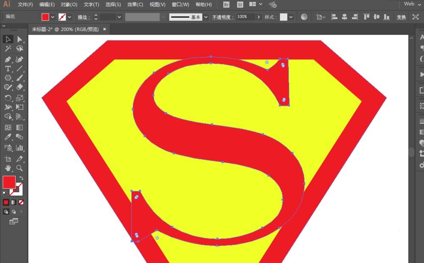Swap fill and stroke colors
Screen dimensions: 424x263
(21, 178)
